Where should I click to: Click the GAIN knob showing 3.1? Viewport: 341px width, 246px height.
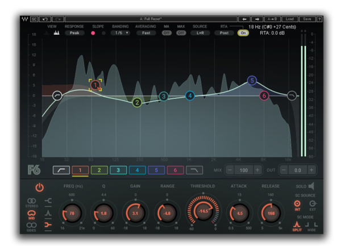[135, 214]
